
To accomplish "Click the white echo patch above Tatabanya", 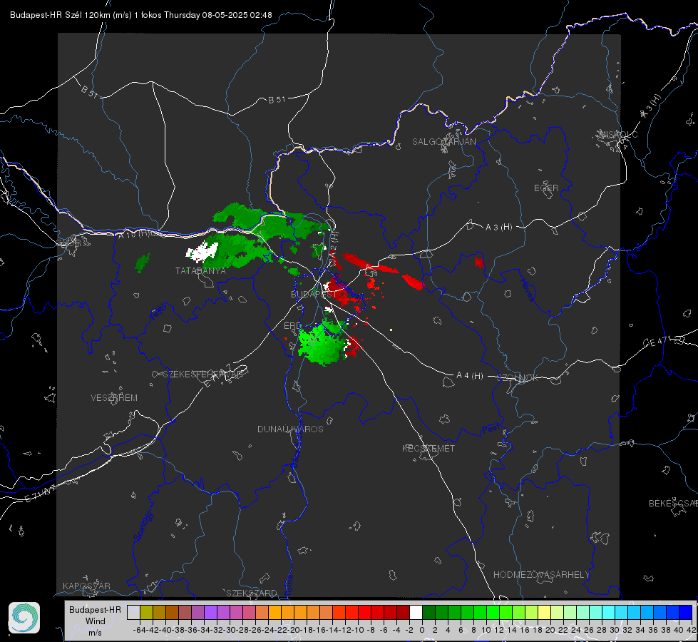I will point(202,251).
